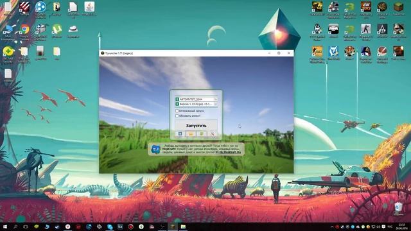
Task: Open the red striped application shortcut
Action: click(x=24, y=7)
